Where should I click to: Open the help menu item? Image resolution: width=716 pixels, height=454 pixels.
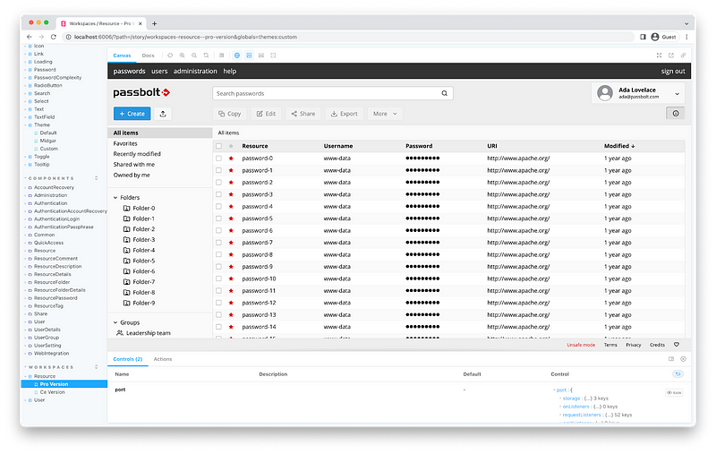230,71
